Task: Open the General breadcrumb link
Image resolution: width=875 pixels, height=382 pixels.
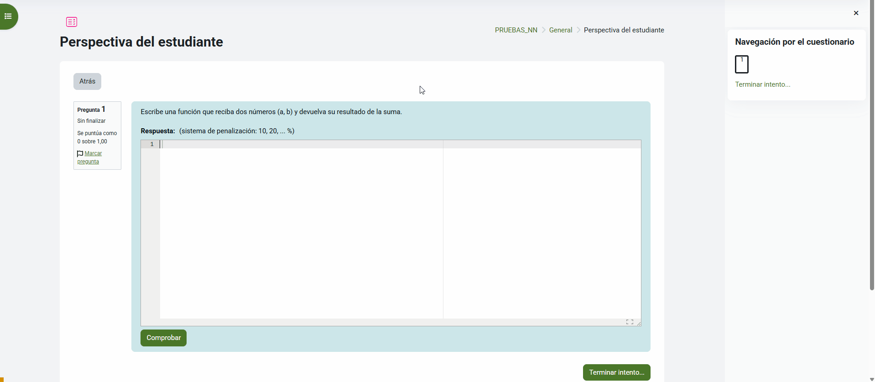Action: [560, 30]
